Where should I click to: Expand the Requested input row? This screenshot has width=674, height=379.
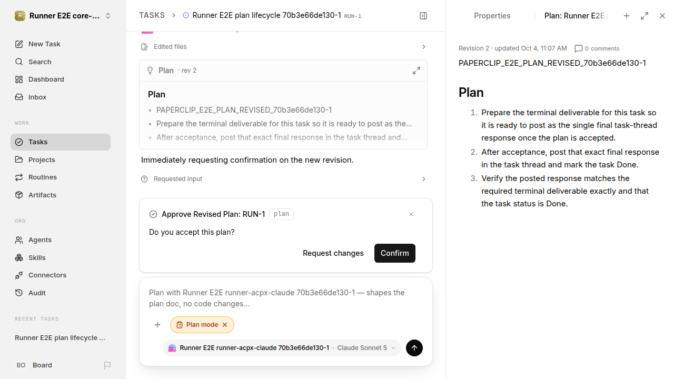click(x=283, y=179)
